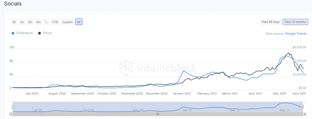Select the All range button

click(79, 22)
